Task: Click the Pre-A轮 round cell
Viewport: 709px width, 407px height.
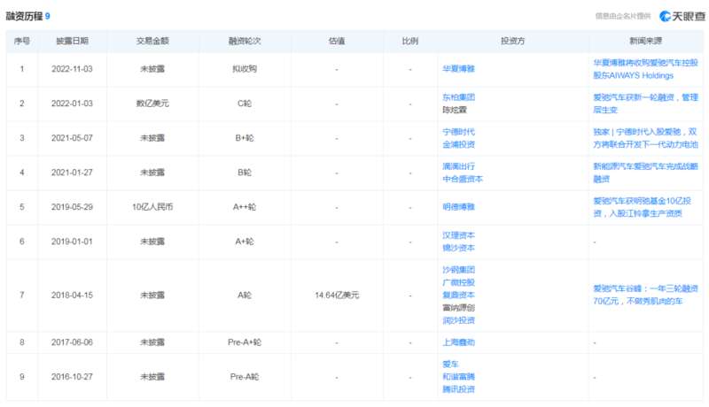Action: 245,377
